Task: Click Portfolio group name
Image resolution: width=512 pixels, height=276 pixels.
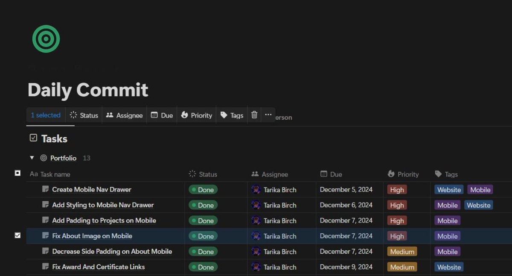Action: point(63,158)
